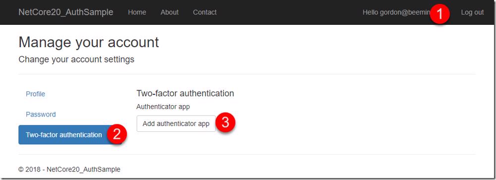
Task: Click the Authenticator app label
Action: 163,107
